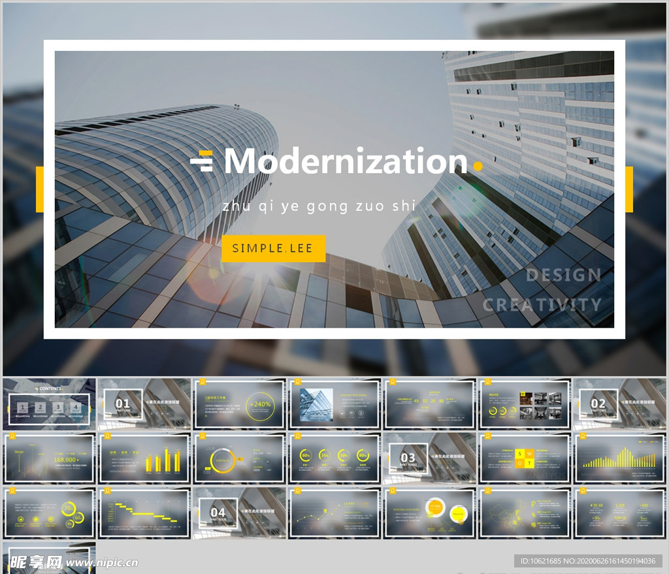The image size is (669, 574).
Task: Click the striped bars logo beside Modernization
Action: coord(201,161)
